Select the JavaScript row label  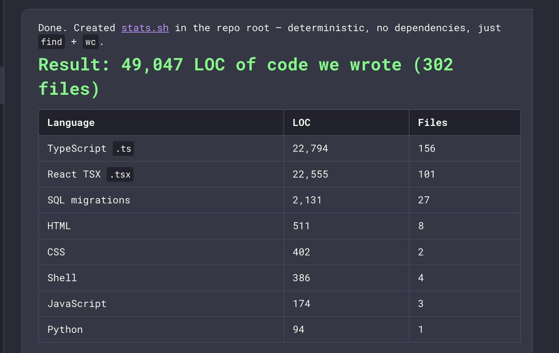pos(77,304)
